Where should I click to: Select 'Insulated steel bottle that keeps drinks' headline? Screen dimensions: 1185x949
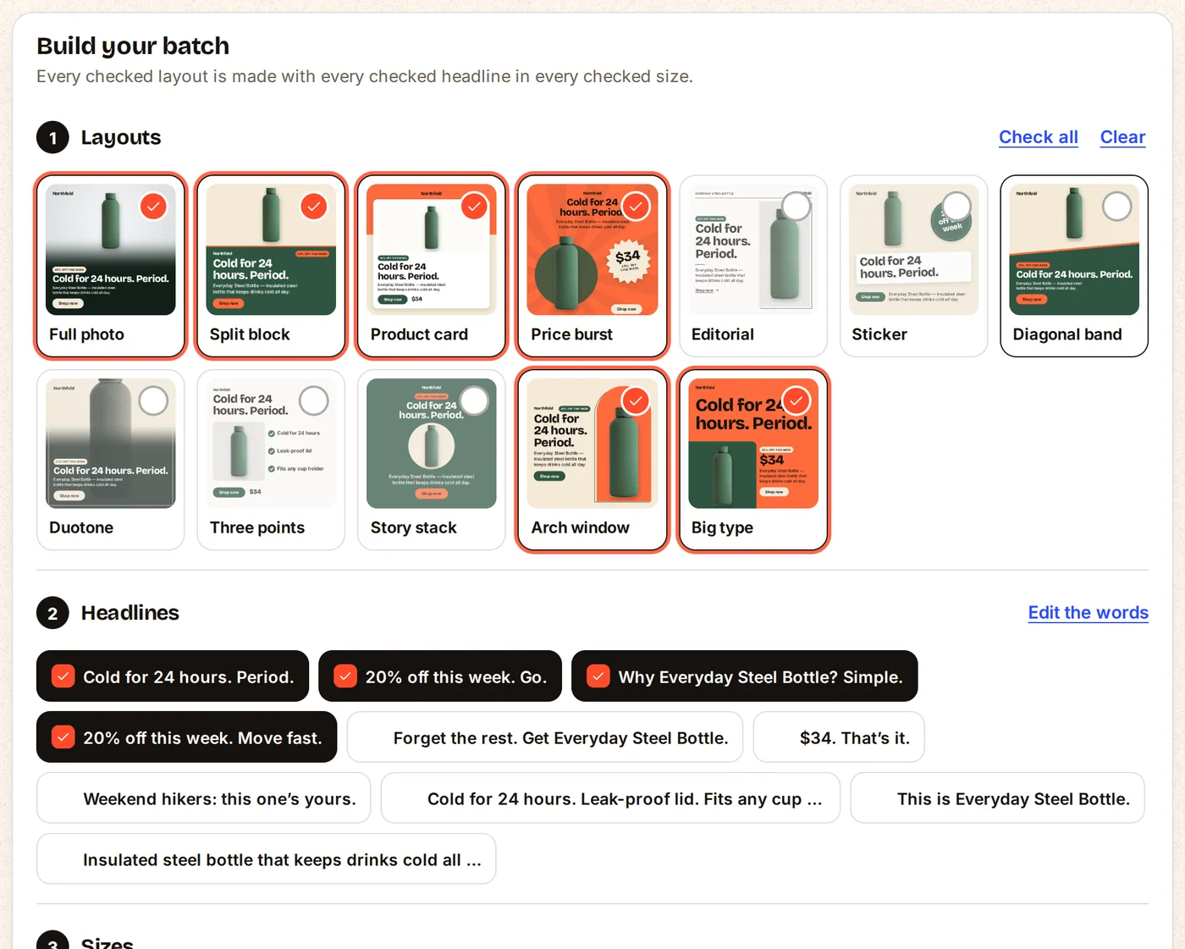[x=267, y=859]
